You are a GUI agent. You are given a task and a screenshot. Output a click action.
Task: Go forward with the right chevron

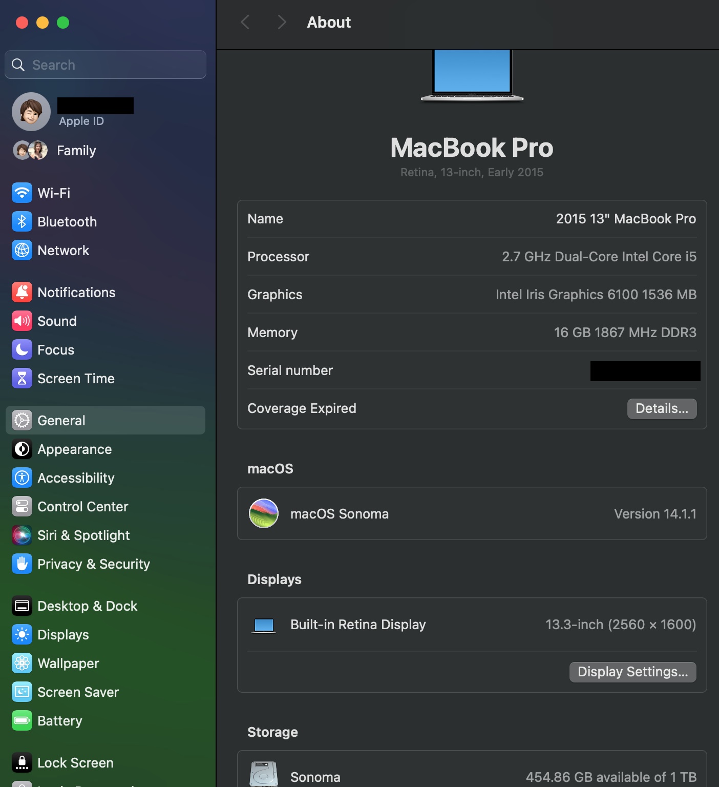(281, 22)
